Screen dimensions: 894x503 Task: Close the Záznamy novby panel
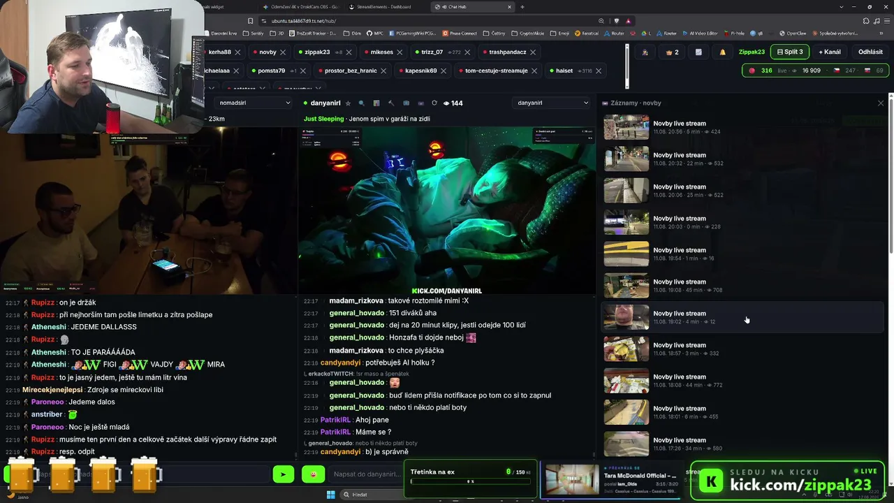coord(881,103)
